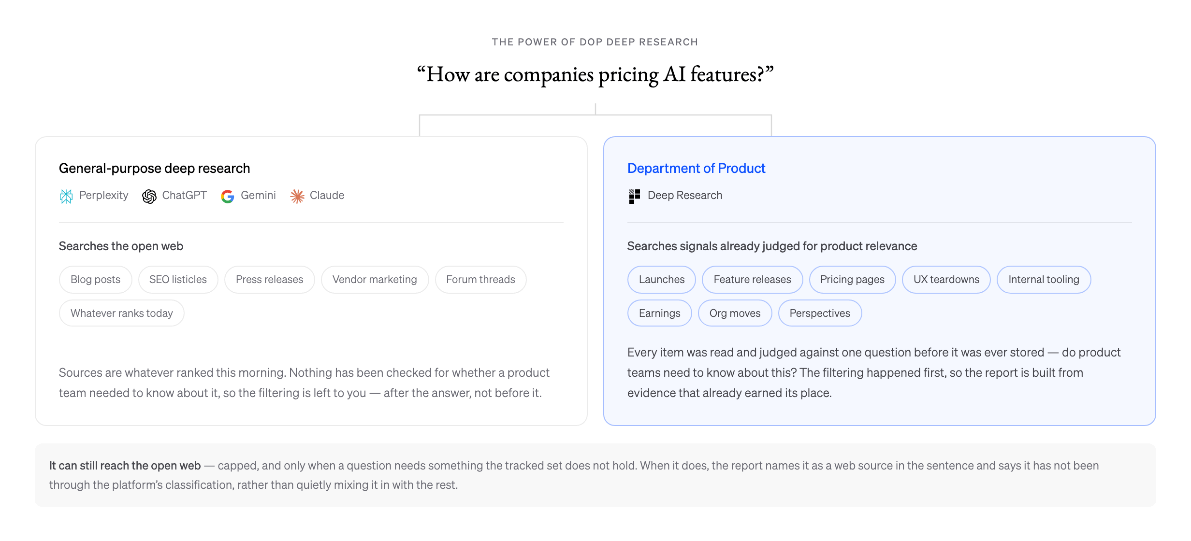Select the Perspectives tag
The width and height of the screenshot is (1191, 541).
click(x=820, y=313)
